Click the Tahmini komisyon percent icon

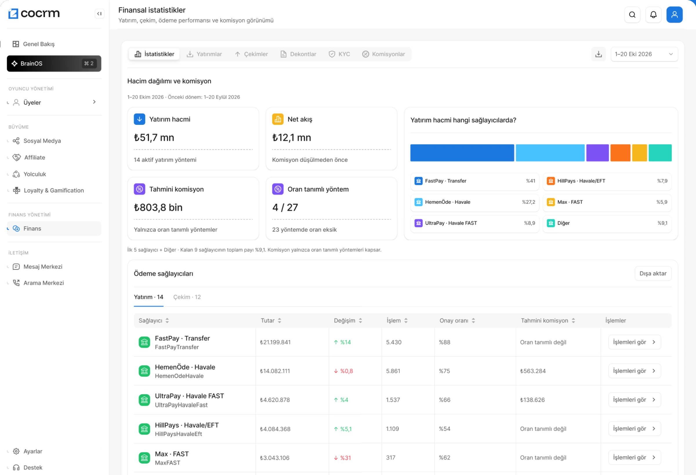click(x=139, y=189)
